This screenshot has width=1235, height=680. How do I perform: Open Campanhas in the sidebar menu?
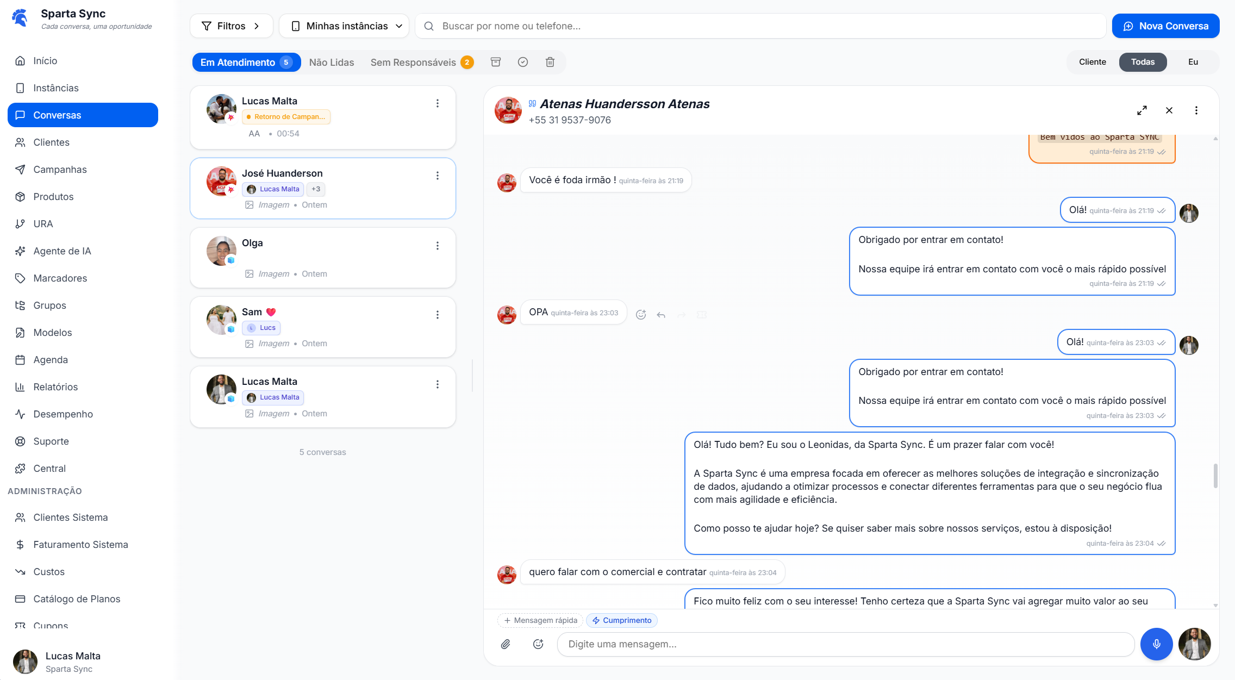coord(60,170)
